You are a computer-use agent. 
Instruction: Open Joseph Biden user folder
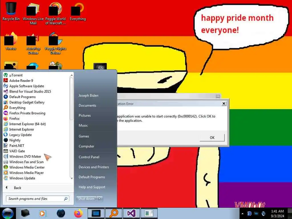click(88, 96)
